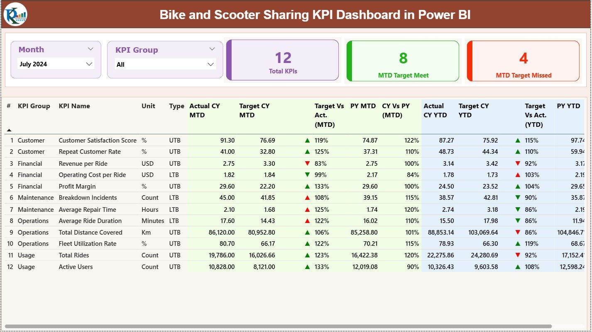Screen dimensions: 592x332
Task: Click the green triangle beside Active Users 133%
Action: [308, 267]
